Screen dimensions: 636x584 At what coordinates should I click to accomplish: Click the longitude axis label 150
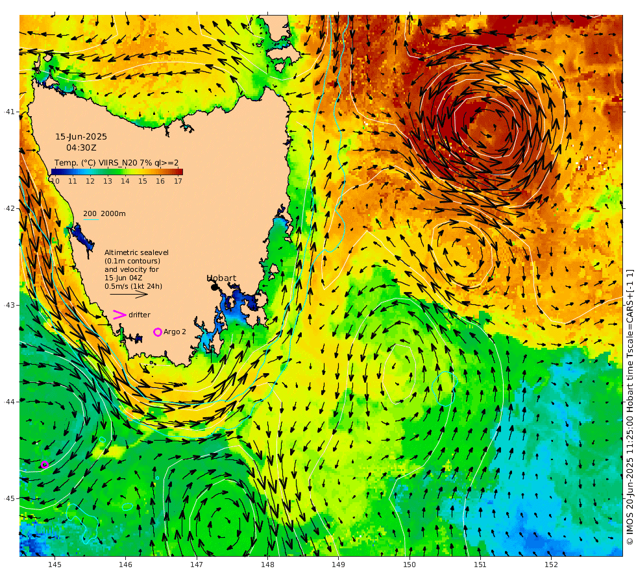point(410,564)
